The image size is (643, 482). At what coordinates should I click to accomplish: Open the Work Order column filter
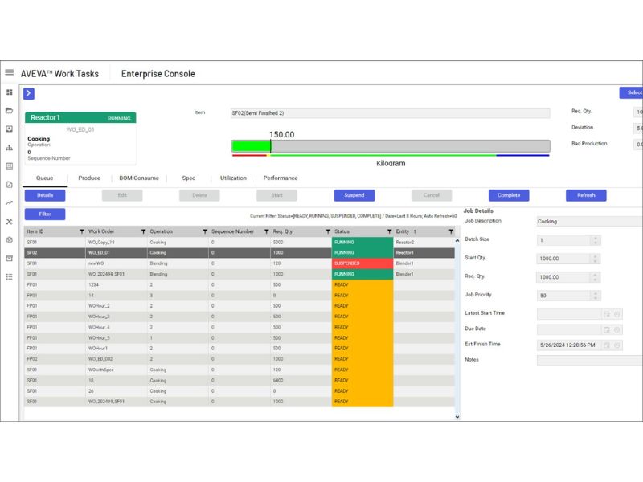tap(143, 231)
